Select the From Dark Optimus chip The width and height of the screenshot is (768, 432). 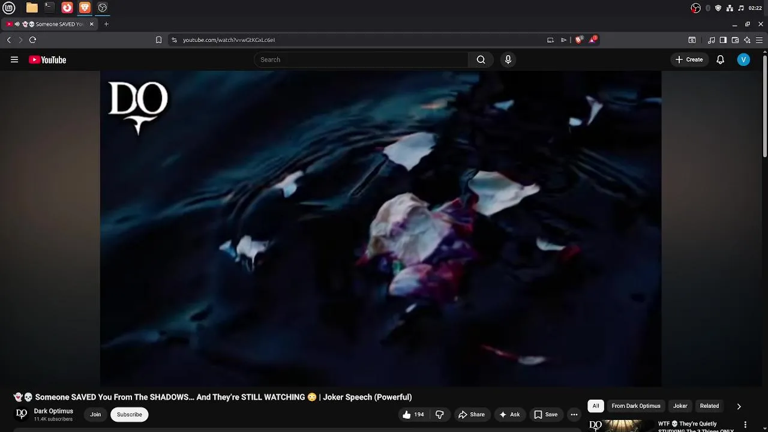(636, 406)
